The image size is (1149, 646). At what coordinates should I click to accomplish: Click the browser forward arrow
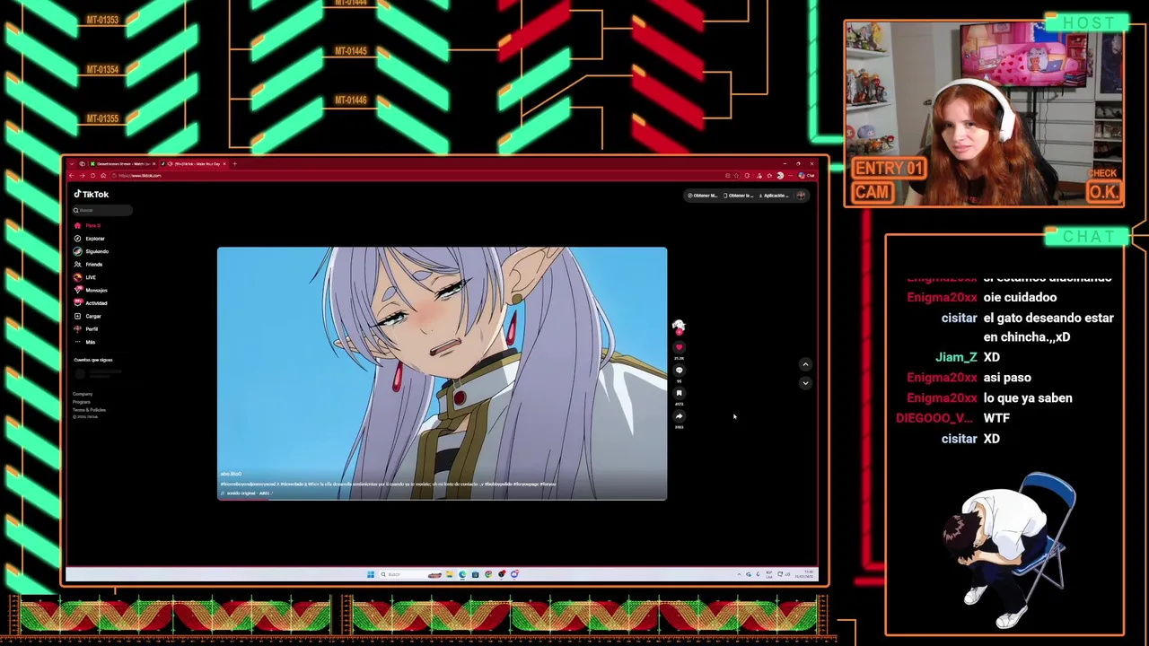click(82, 176)
